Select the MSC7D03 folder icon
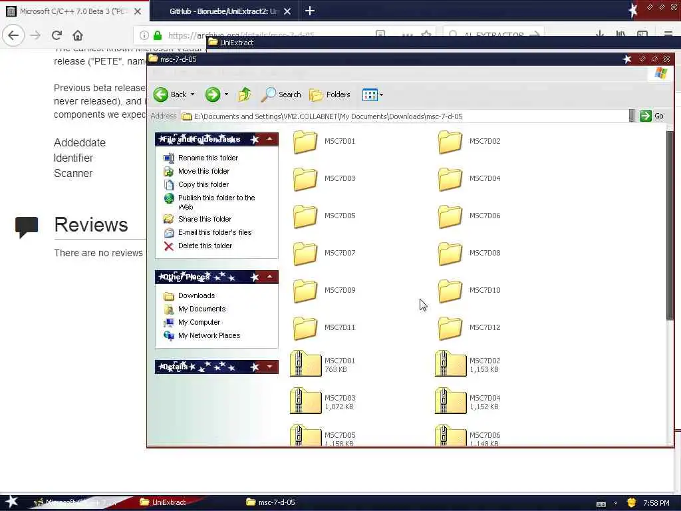 [x=305, y=179]
